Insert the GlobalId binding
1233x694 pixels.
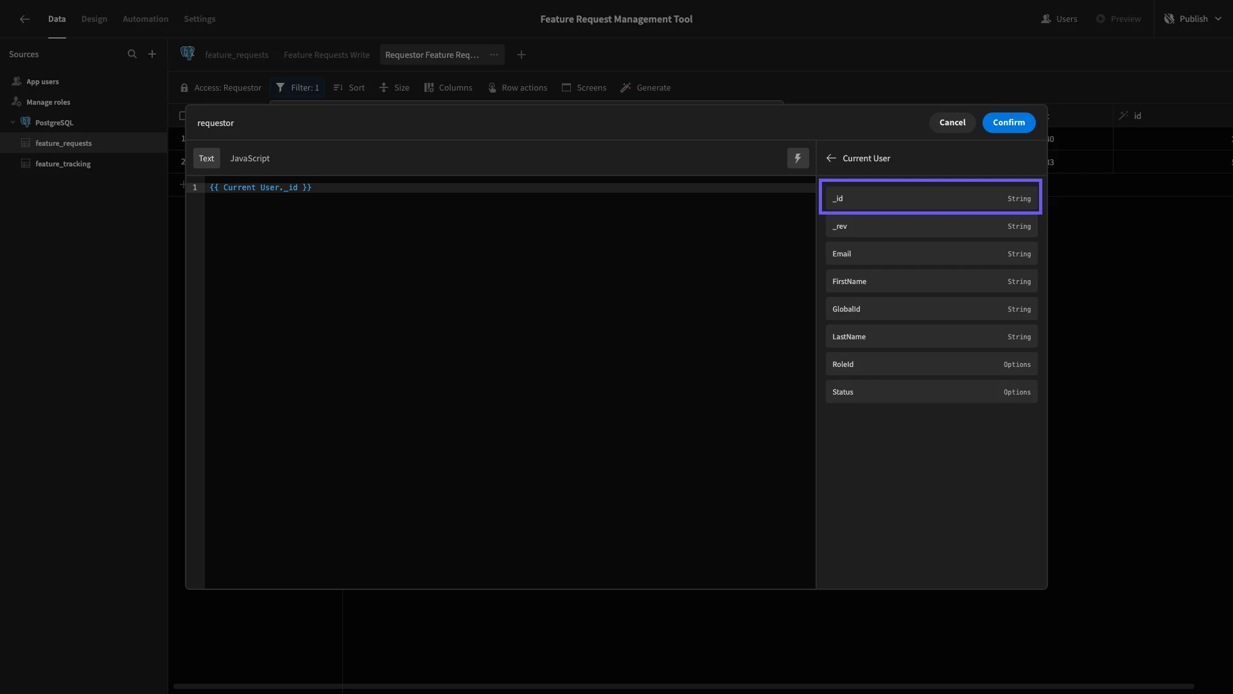(931, 309)
